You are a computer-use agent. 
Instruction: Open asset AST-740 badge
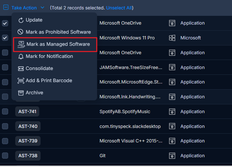28,126
